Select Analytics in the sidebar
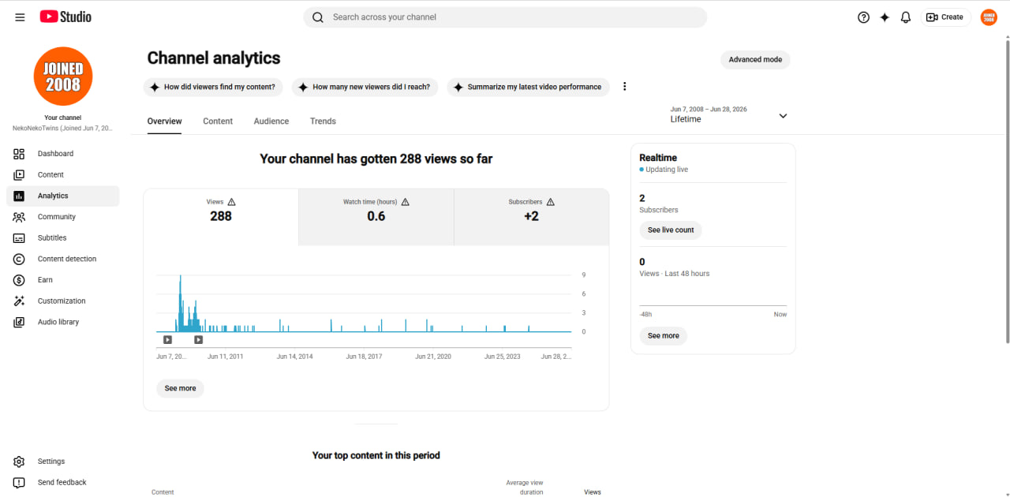1010x497 pixels. point(63,196)
